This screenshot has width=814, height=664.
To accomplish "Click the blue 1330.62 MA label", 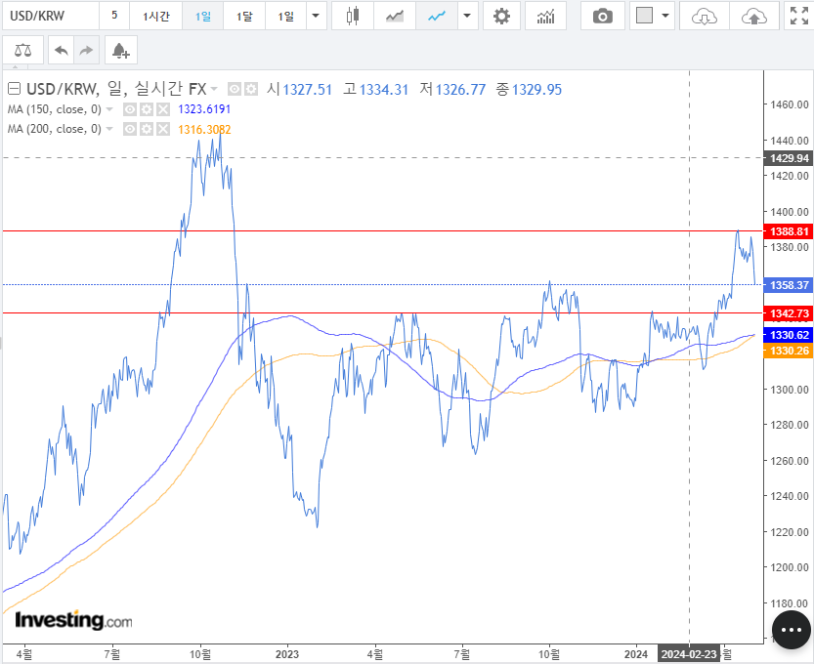I will [788, 335].
